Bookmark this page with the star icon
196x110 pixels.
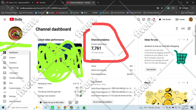162,8
